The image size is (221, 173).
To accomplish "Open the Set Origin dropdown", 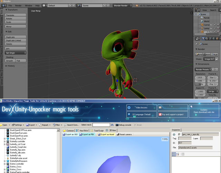I will pos(16,53).
